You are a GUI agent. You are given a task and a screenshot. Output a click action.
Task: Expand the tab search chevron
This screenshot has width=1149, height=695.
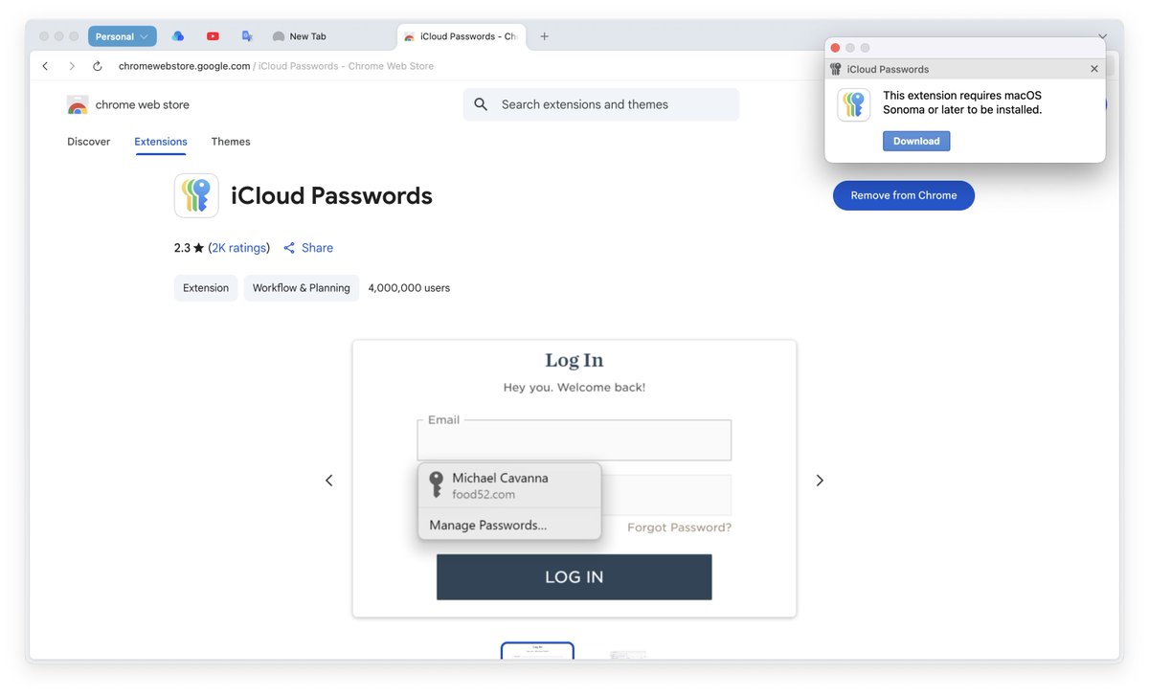point(1102,36)
